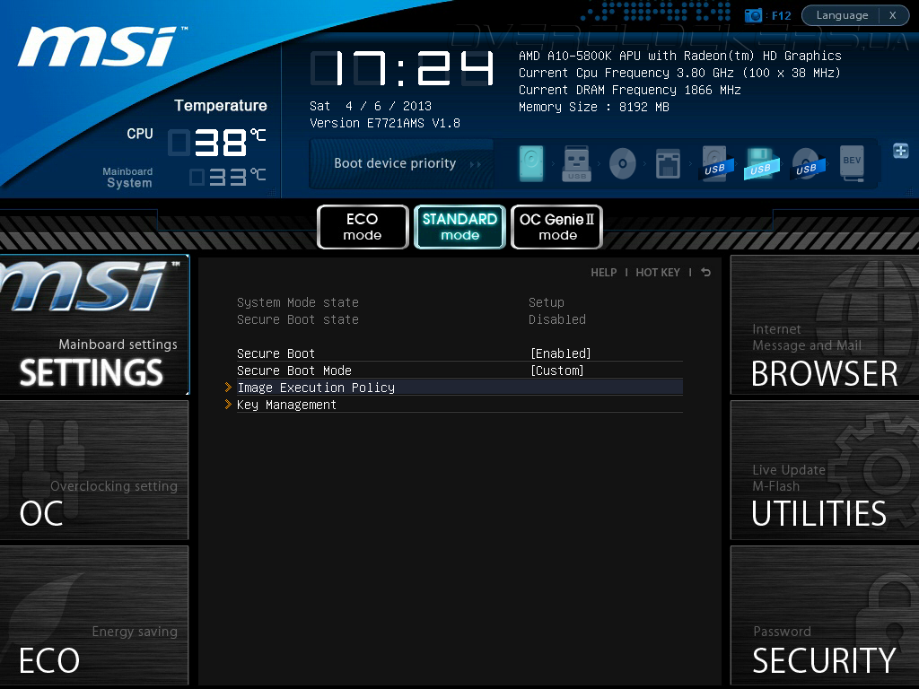Click the Disabled value of Secure Boot state
The image size is (919, 689).
556,319
